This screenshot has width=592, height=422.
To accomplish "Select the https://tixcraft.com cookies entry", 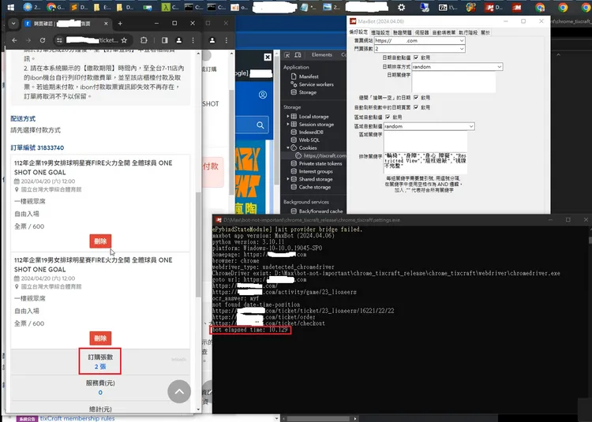I will 320,155.
